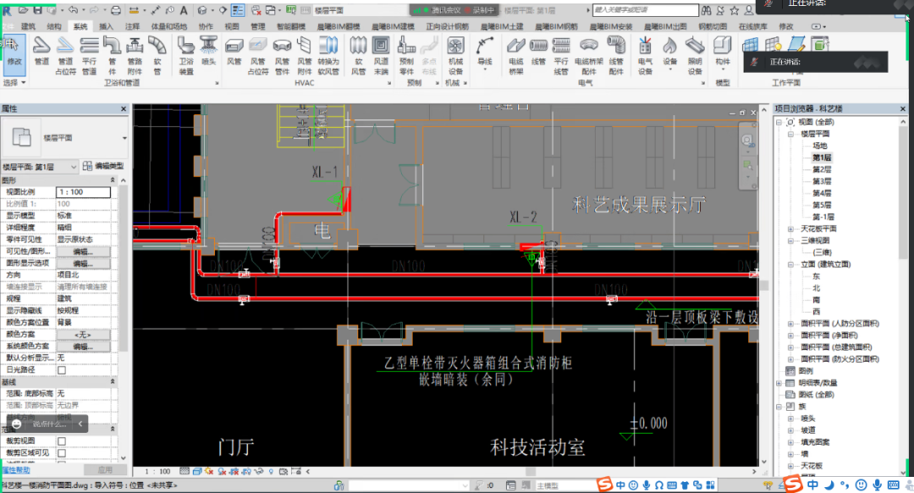Select the 管路附件 pipe accessory tool
Viewport: 914px width, 493px height.
point(135,53)
